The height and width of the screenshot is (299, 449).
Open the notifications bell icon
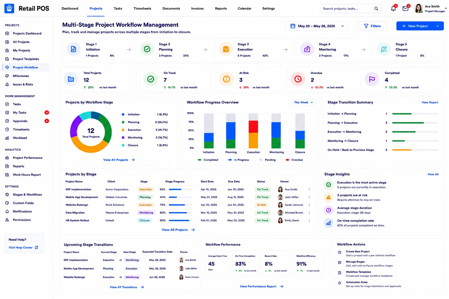click(x=393, y=8)
